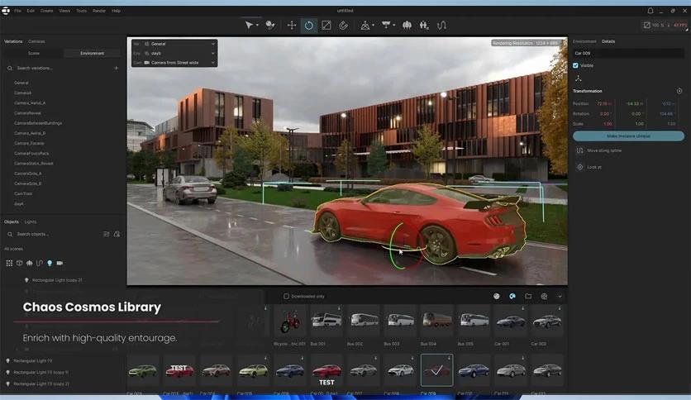Select the Rotate tool in the toolbar
691x400 pixels.
[308, 26]
